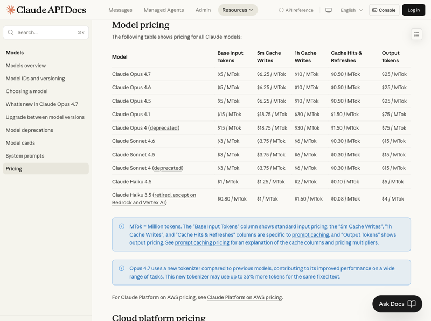The width and height of the screenshot is (431, 321).
Task: Click the 1h Cache Writes column header
Action: (305, 57)
